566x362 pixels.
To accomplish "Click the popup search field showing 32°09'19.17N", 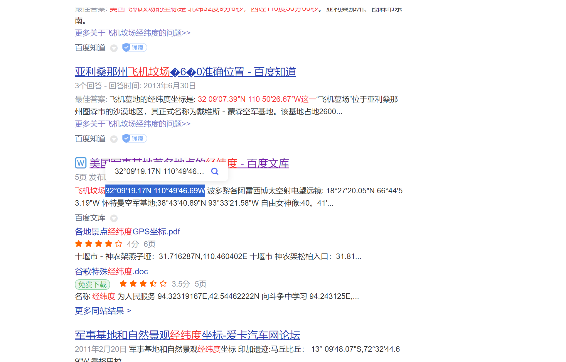I will pos(159,171).
